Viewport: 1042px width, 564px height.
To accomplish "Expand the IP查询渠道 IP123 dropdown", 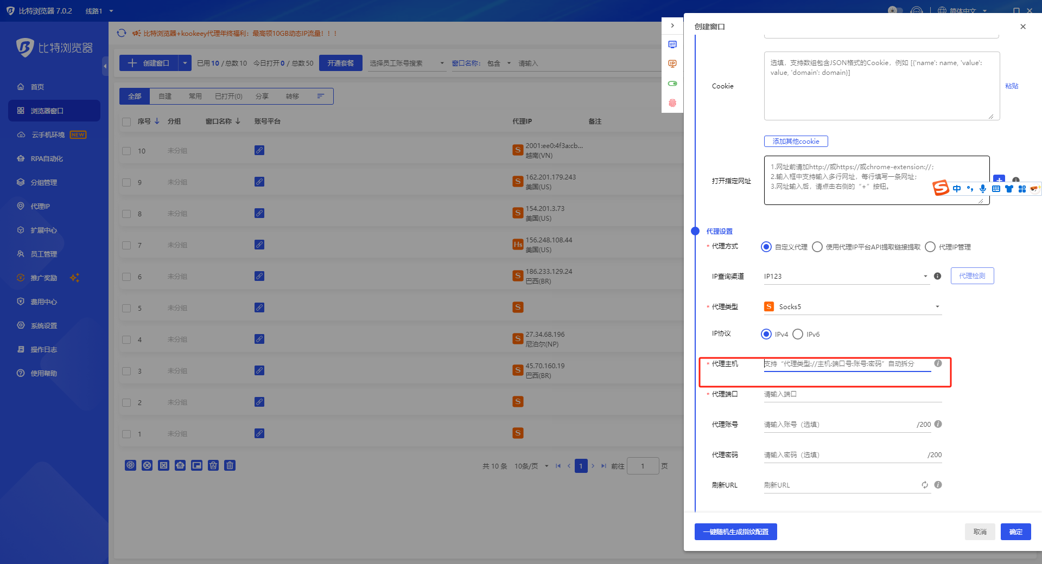I will click(925, 277).
